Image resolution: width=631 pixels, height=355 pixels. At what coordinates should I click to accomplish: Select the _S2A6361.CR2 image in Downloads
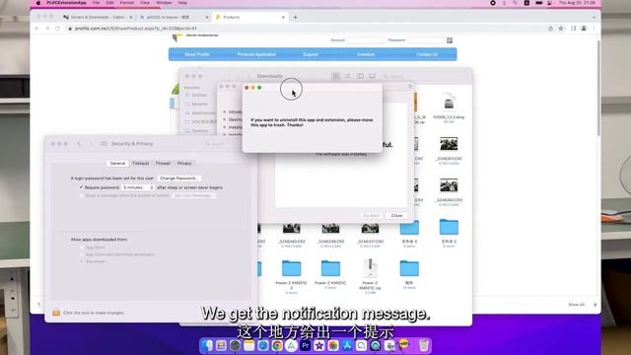(449, 150)
